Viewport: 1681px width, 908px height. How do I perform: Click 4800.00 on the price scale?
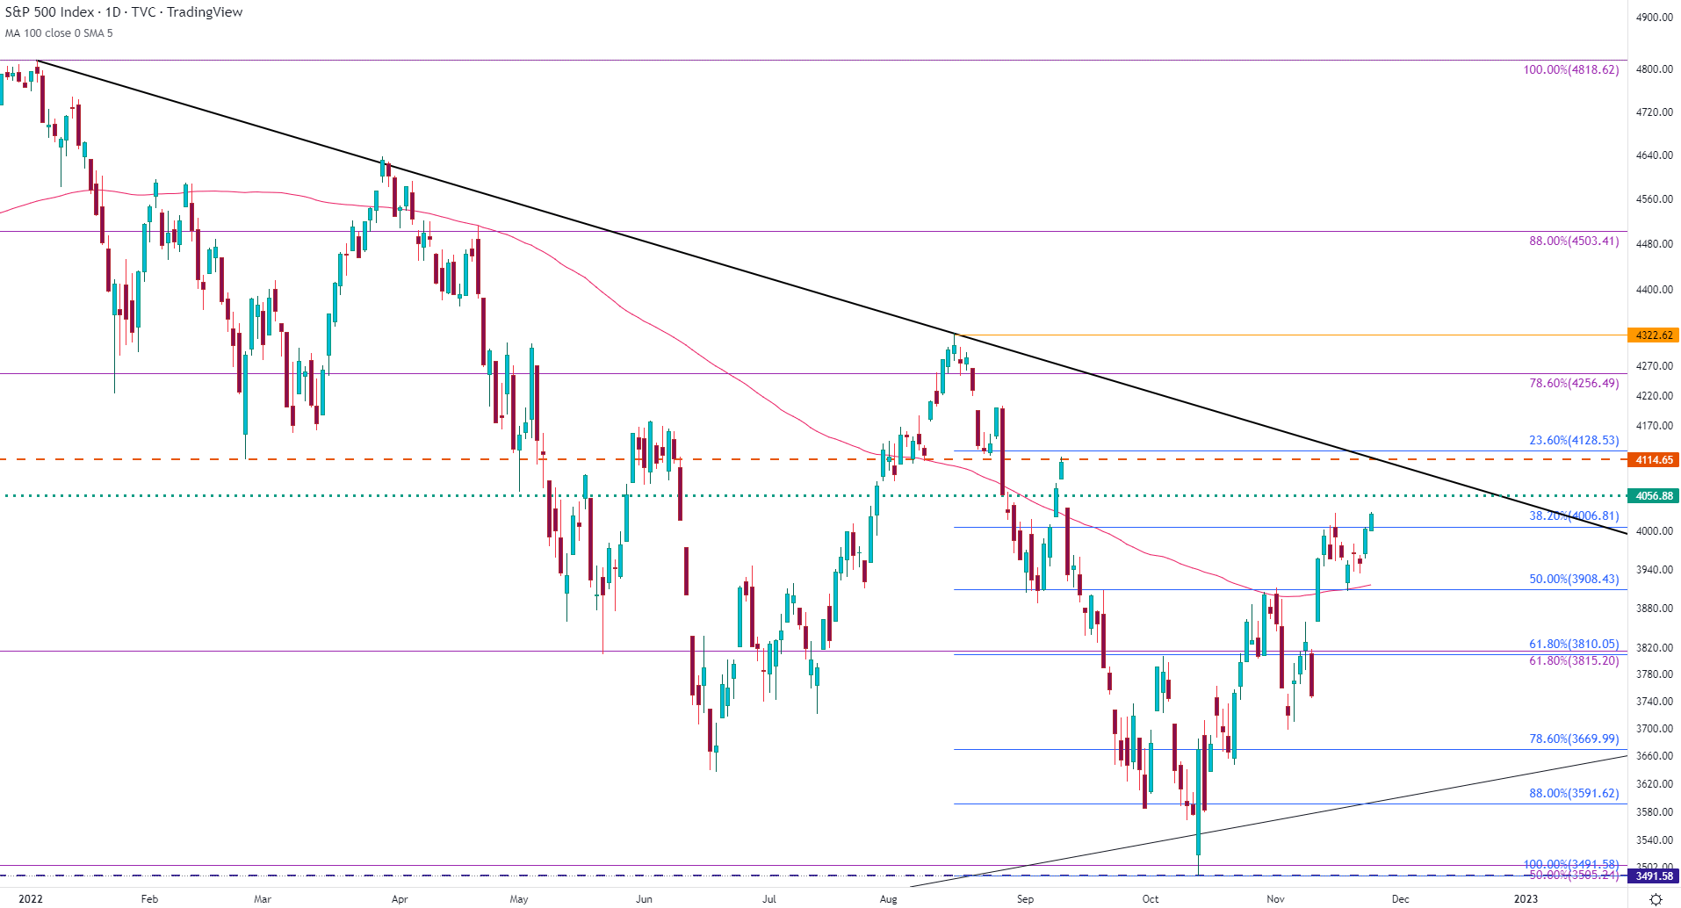point(1655,69)
